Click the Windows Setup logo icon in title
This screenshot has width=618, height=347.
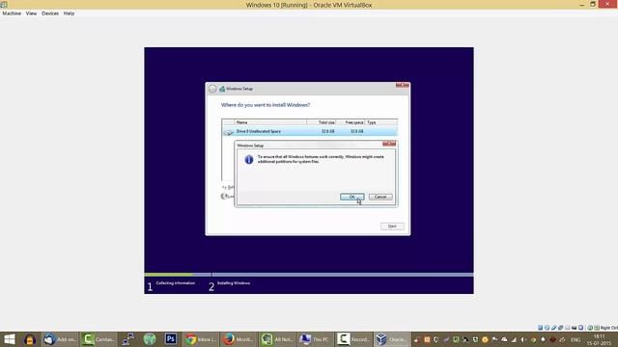(222, 90)
